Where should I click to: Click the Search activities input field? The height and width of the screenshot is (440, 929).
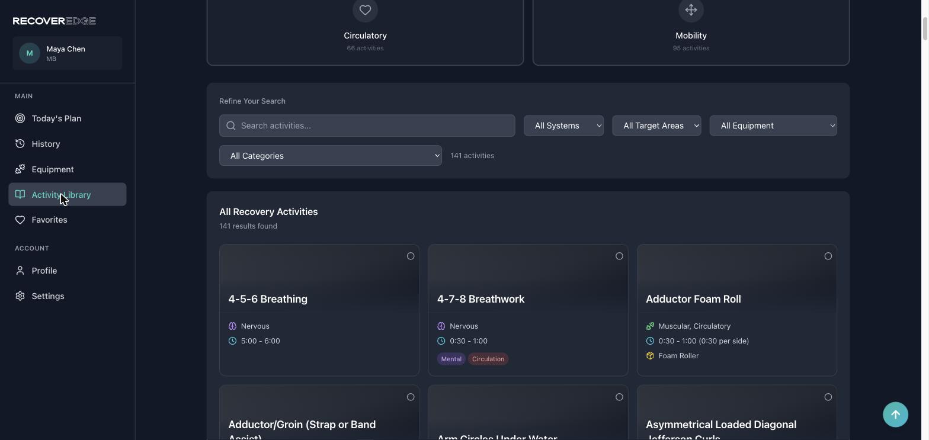tap(367, 126)
